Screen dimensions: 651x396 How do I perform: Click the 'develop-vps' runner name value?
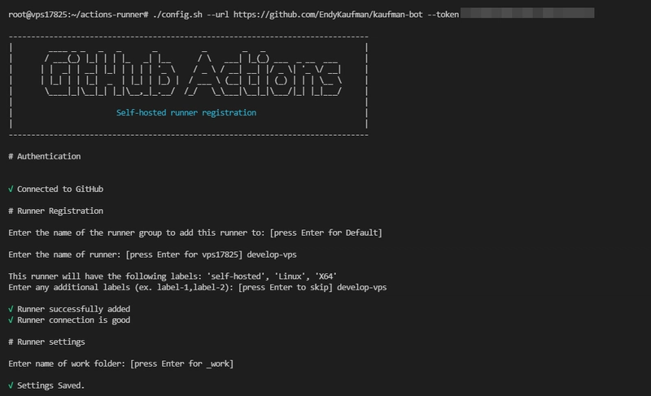pos(272,255)
